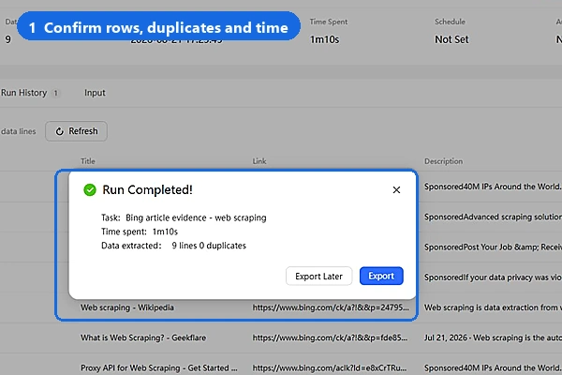The height and width of the screenshot is (375, 562).
Task: Select the Description column header
Action: point(443,161)
